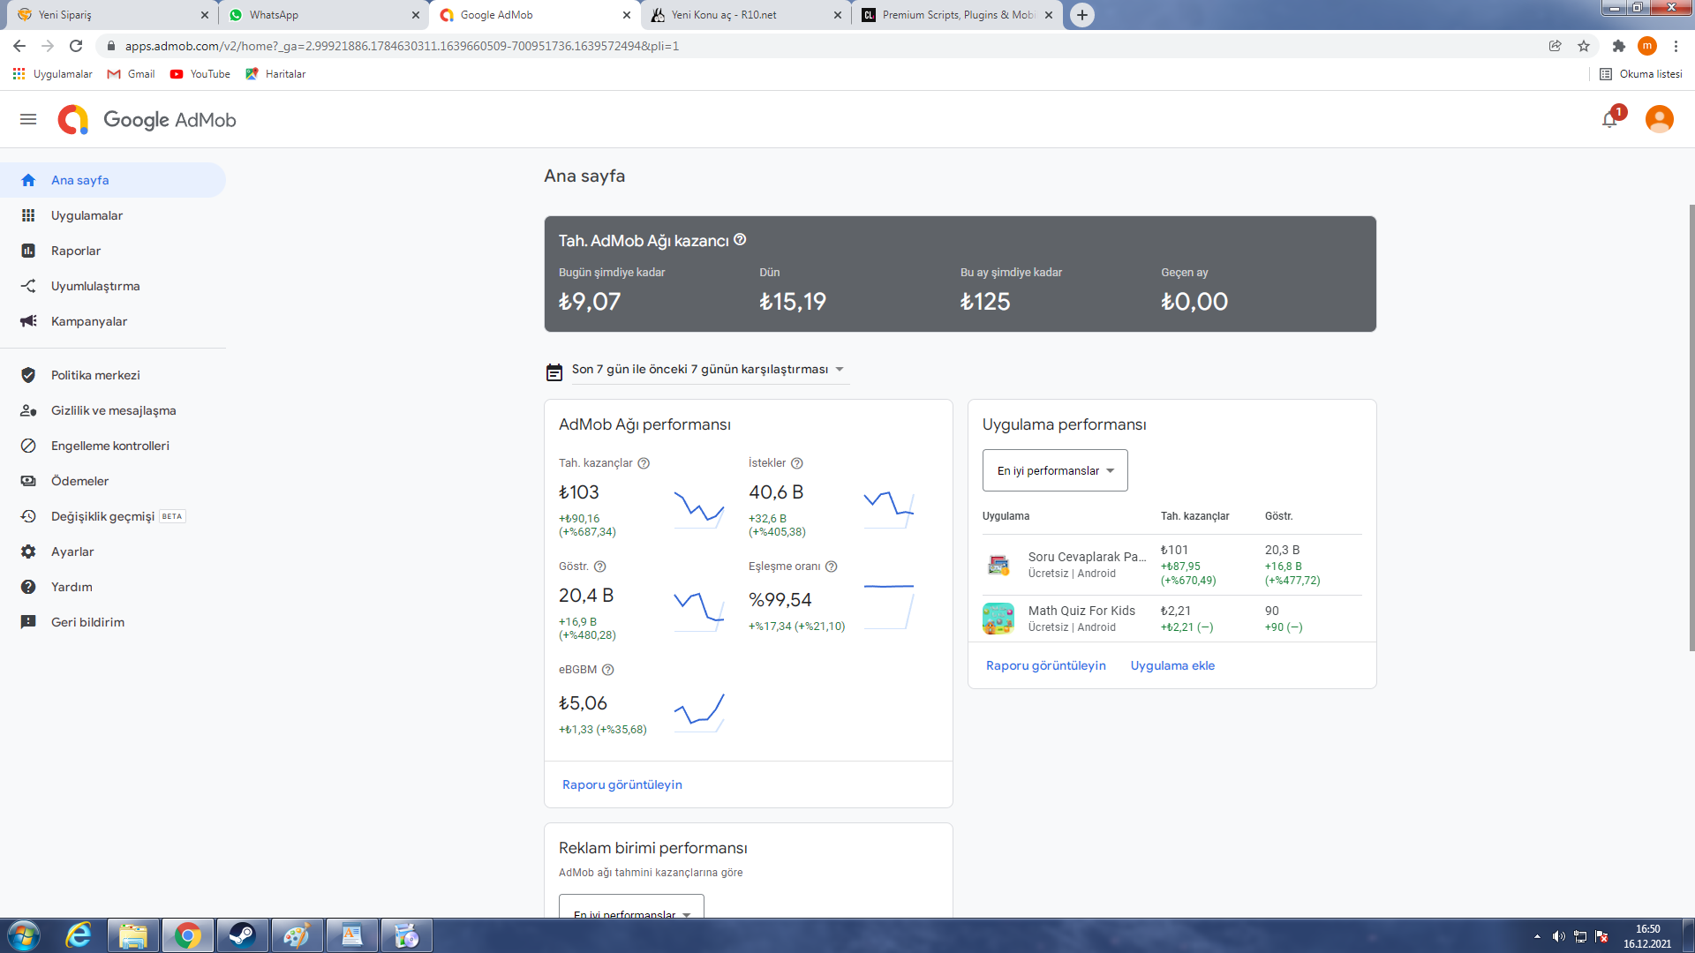Click the calendar icon beside date range
This screenshot has width=1695, height=953.
(x=554, y=372)
